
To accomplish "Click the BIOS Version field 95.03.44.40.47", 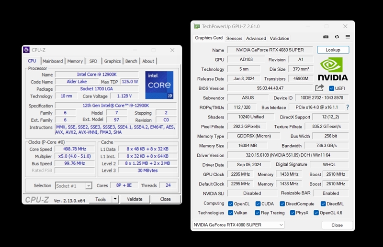I will (x=270, y=88).
